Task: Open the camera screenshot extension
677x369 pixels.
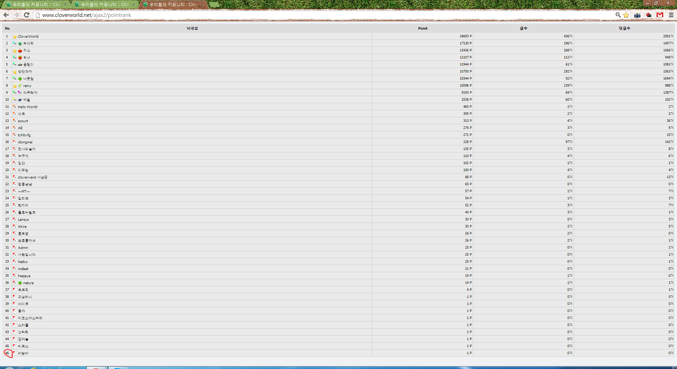Action: [637, 15]
